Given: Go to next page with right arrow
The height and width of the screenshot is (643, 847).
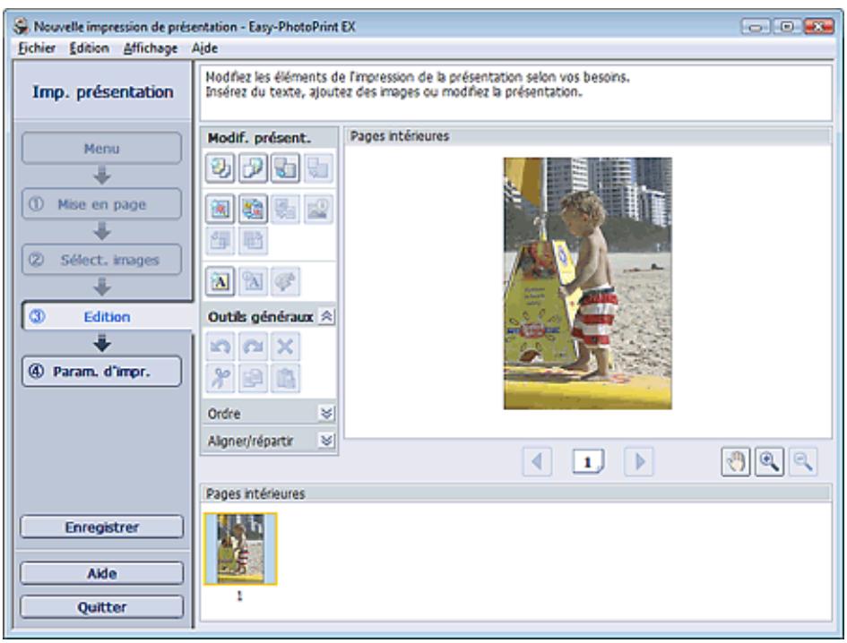Looking at the screenshot, I should 639,461.
